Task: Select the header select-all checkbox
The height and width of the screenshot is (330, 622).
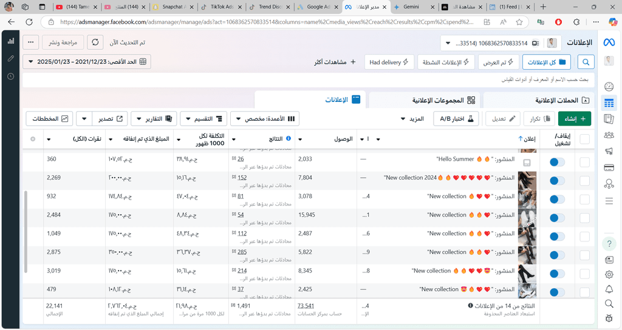Action: [584, 139]
